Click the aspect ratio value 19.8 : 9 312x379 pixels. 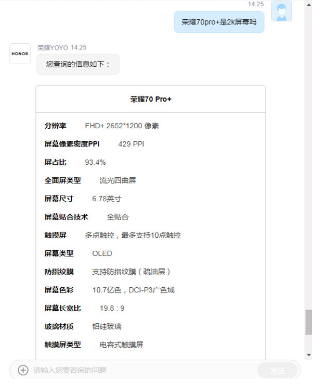click(x=112, y=308)
